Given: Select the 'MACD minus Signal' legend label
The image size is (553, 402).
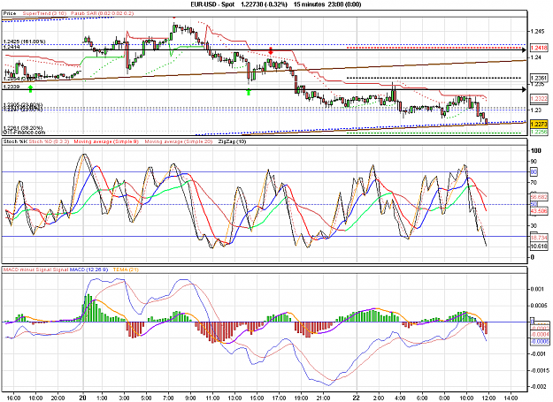Looking at the screenshot, I should click(27, 269).
